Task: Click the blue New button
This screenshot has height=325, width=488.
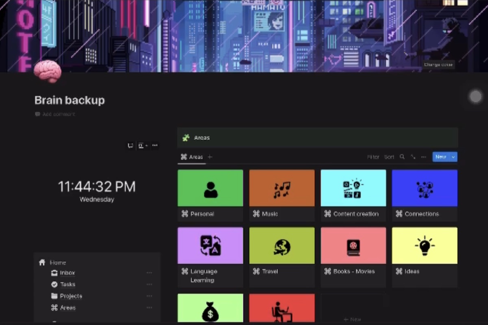Action: pyautogui.click(x=441, y=157)
